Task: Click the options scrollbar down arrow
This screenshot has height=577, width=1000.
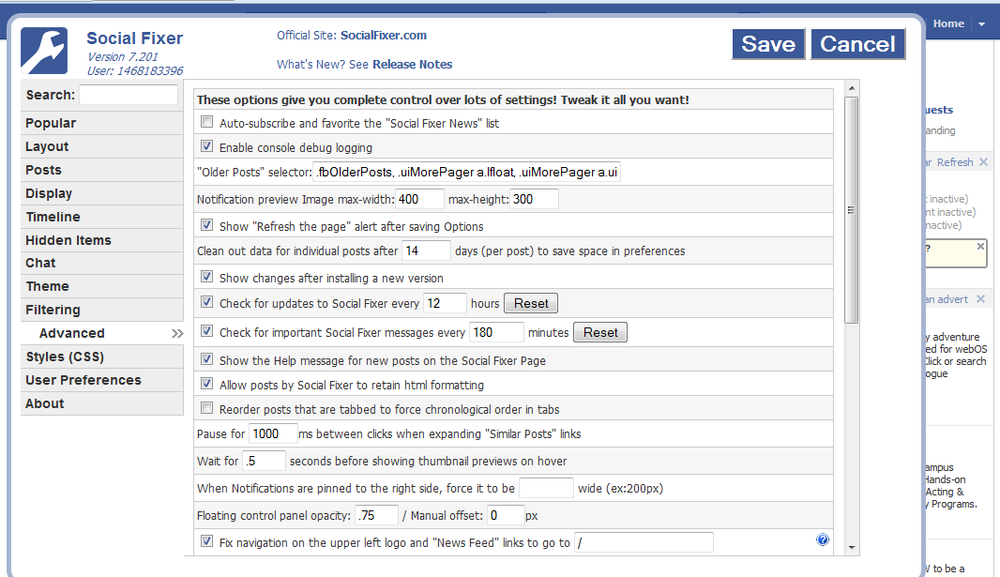Action: pos(852,548)
